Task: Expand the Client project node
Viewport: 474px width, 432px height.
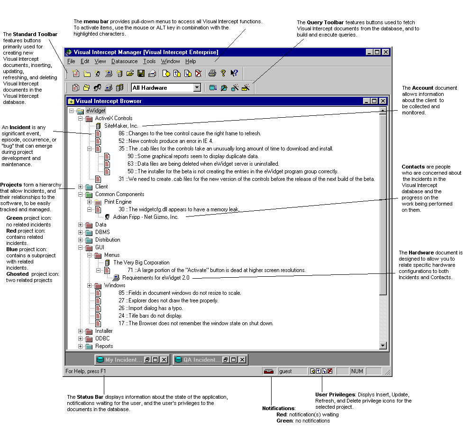Action: coord(80,187)
